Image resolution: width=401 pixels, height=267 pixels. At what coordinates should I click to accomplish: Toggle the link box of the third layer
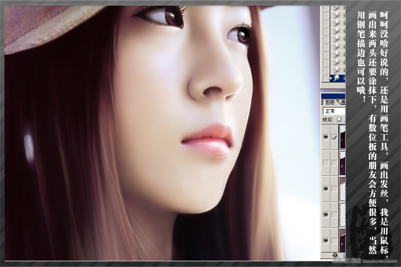pyautogui.click(x=334, y=188)
